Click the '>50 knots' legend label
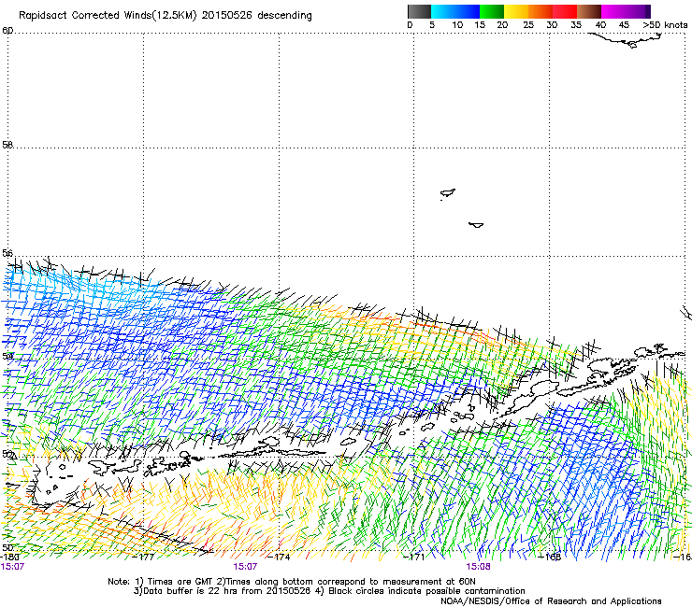This screenshot has height=607, width=692. [x=665, y=25]
